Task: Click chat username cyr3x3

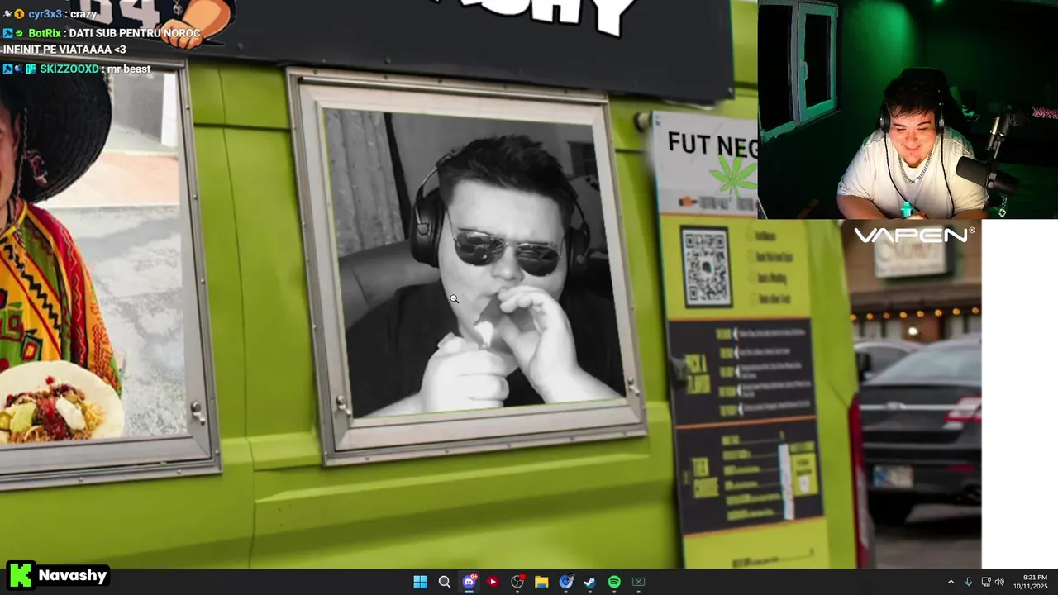Action: tap(45, 13)
